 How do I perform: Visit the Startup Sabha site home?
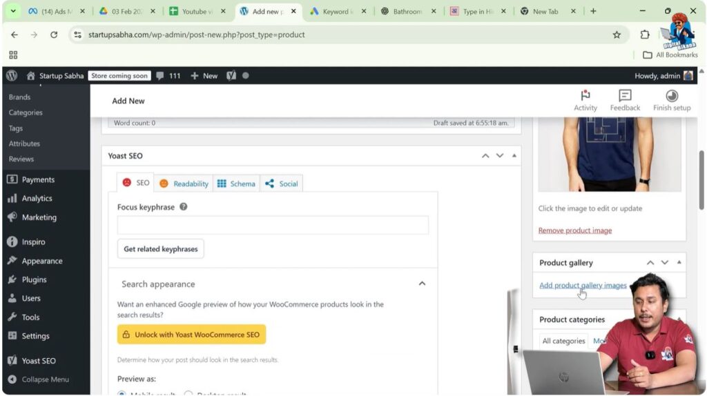(x=55, y=76)
